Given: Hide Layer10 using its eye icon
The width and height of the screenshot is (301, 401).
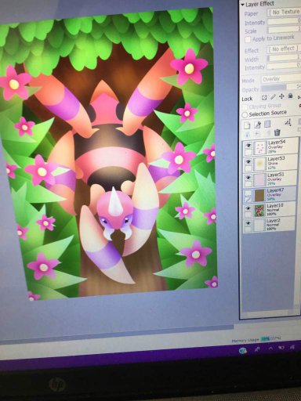Looking at the screenshot, I should 248,208.
